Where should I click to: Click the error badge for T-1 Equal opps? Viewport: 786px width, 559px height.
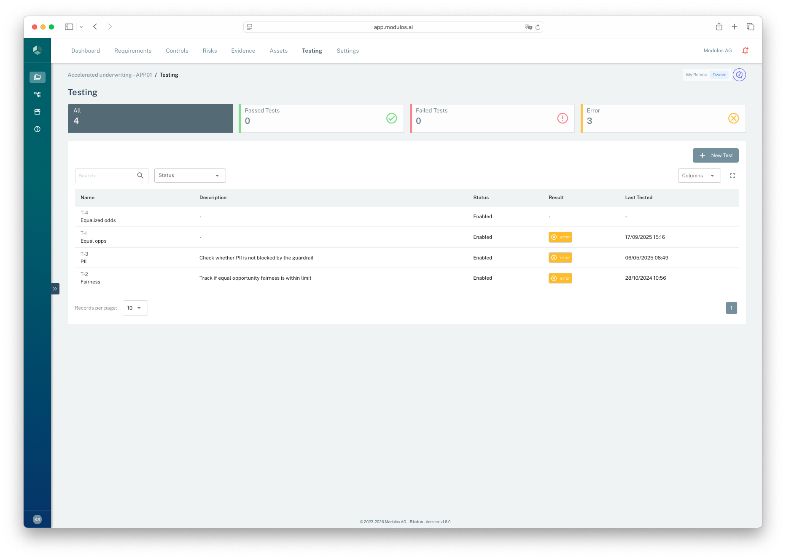[x=560, y=237]
